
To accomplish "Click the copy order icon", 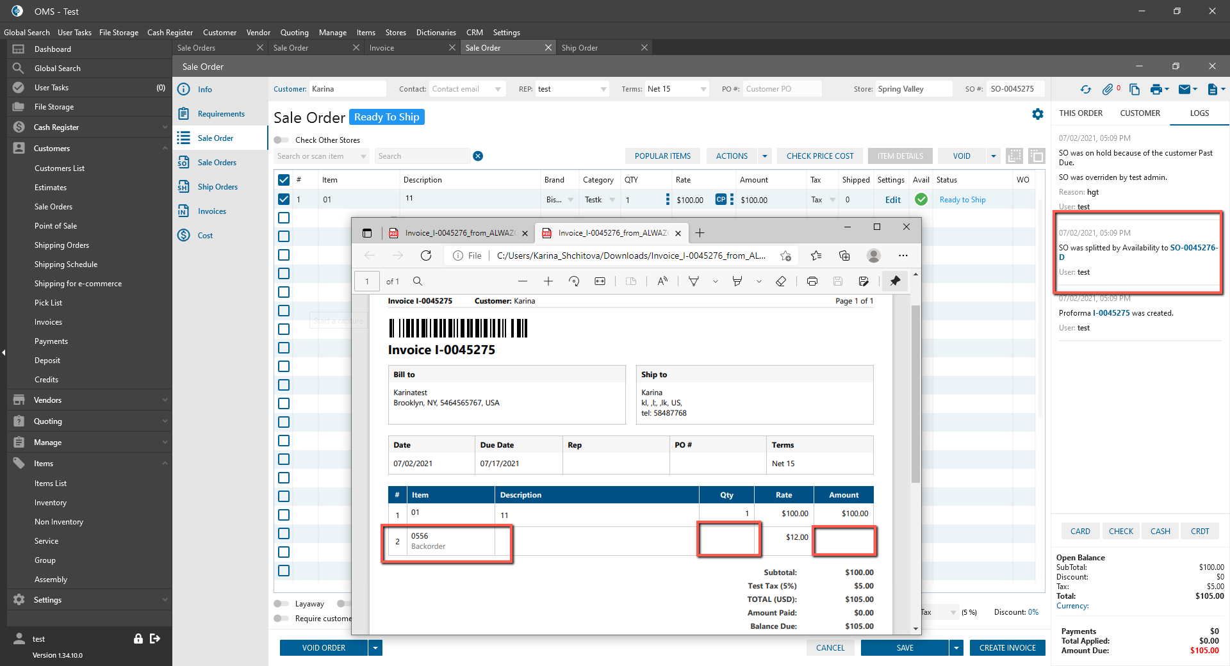I will (x=1134, y=90).
